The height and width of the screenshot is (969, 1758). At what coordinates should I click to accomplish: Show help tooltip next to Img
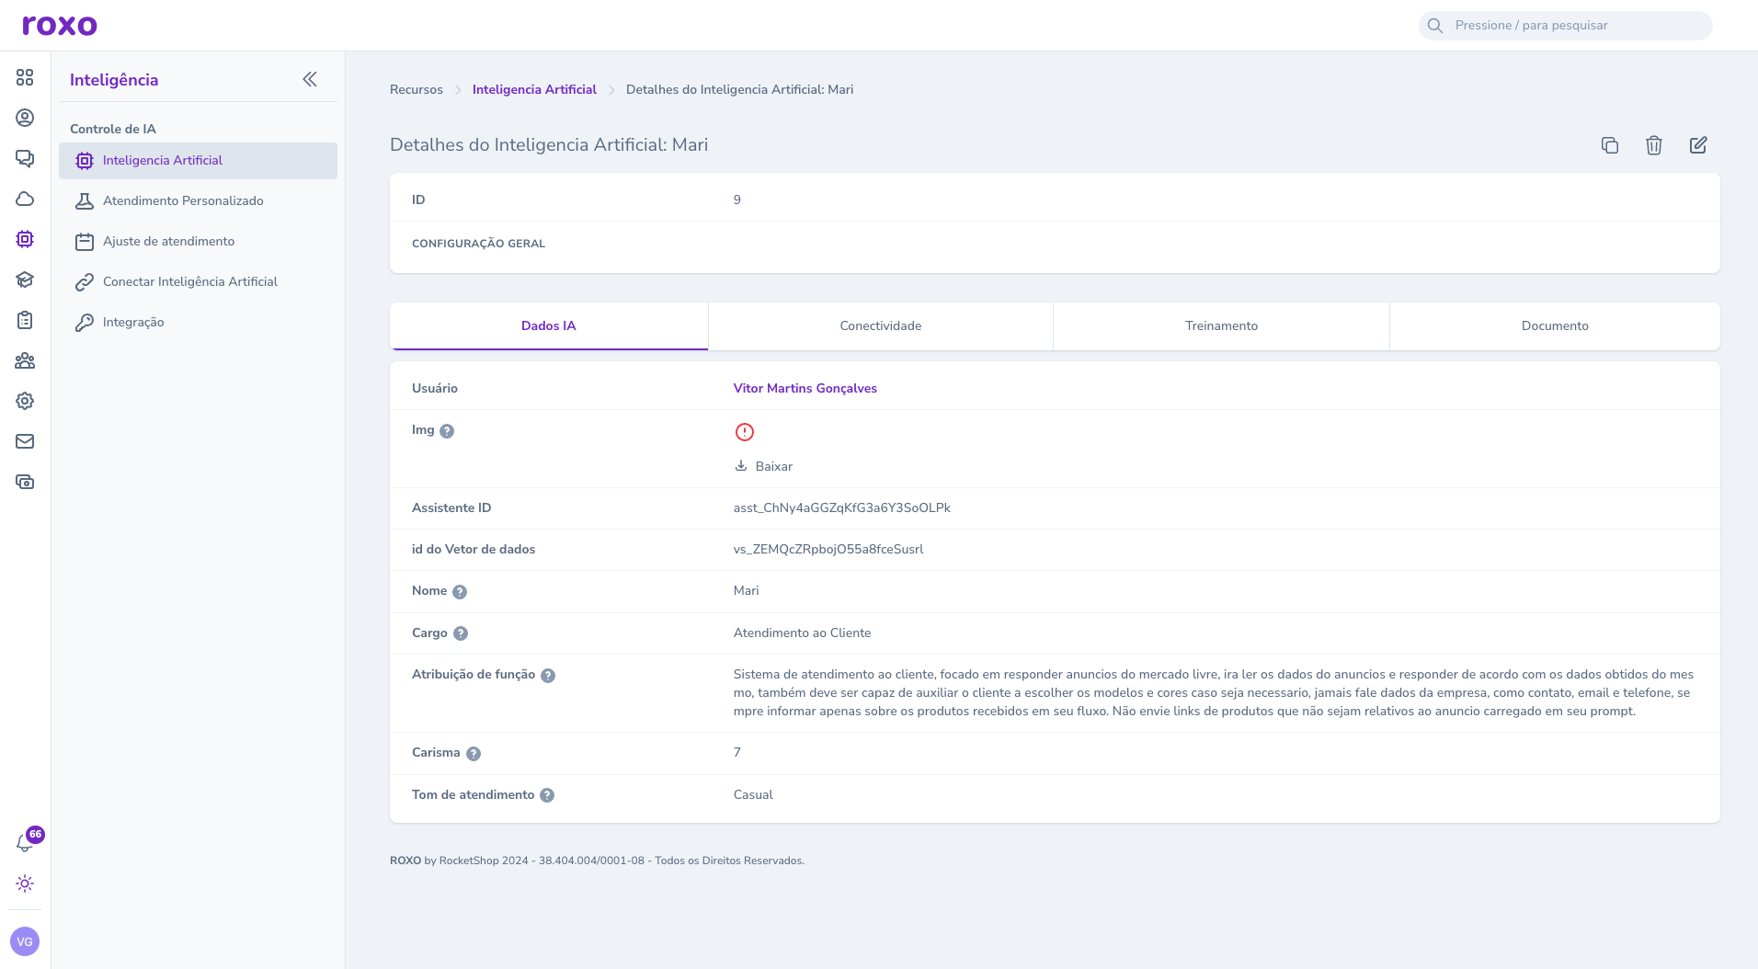pyautogui.click(x=447, y=431)
